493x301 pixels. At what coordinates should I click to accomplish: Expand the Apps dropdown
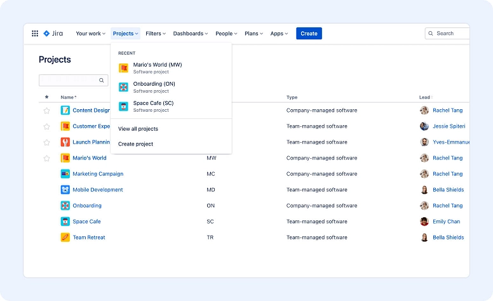[x=279, y=34]
